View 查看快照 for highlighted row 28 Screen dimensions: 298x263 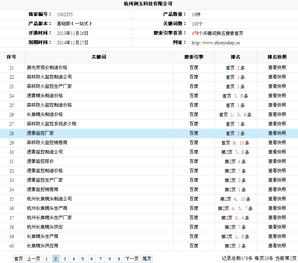277,133
